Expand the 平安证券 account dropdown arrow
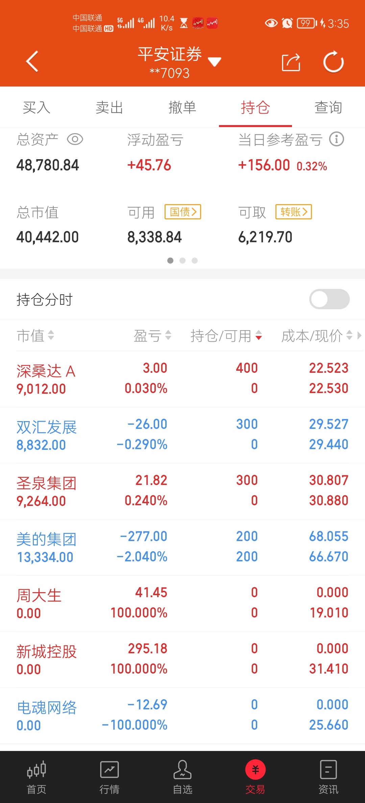This screenshot has height=803, width=365. pos(214,62)
